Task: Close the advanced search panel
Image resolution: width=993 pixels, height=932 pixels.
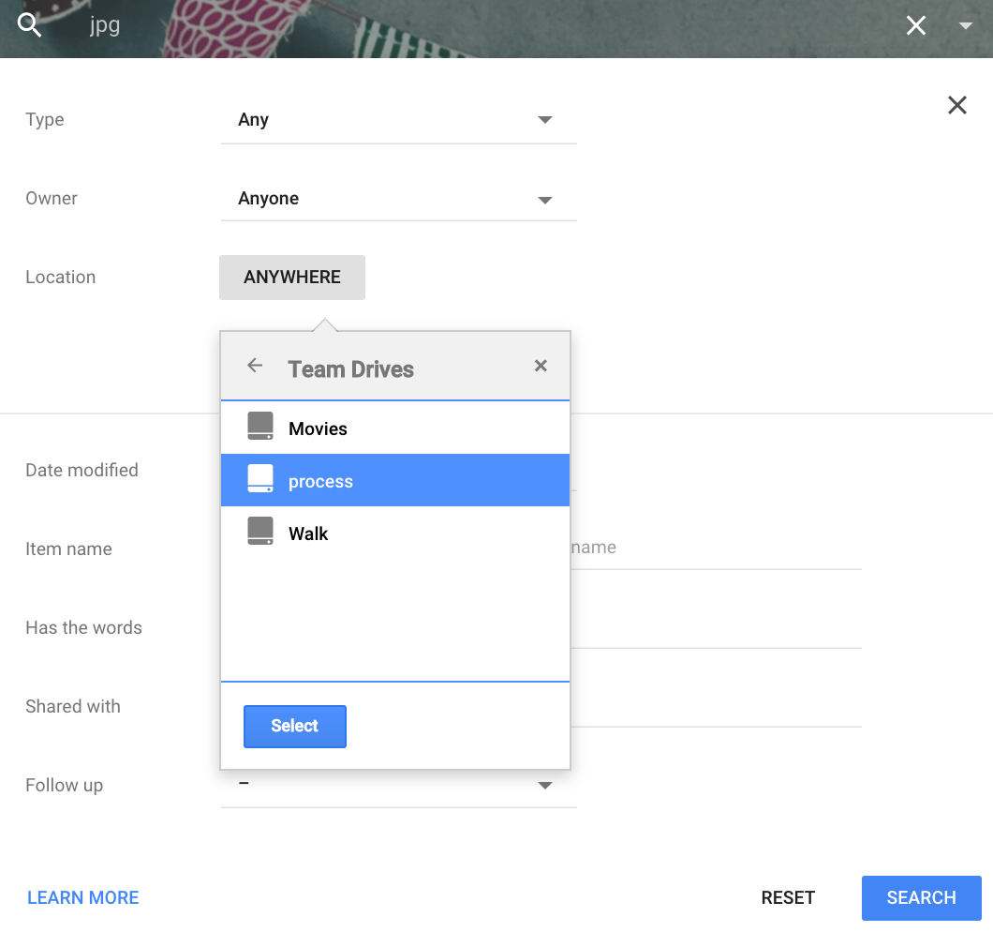Action: [956, 105]
